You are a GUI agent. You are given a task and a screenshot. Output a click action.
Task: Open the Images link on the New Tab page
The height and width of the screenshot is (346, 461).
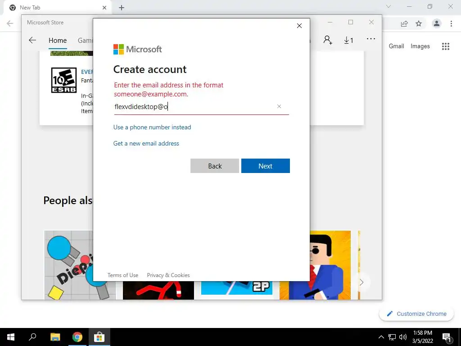click(420, 46)
